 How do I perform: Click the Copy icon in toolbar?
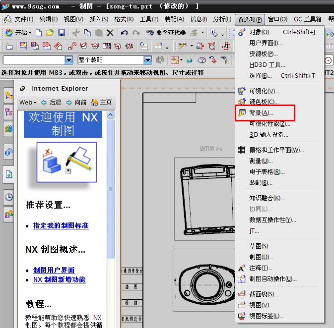[87, 33]
